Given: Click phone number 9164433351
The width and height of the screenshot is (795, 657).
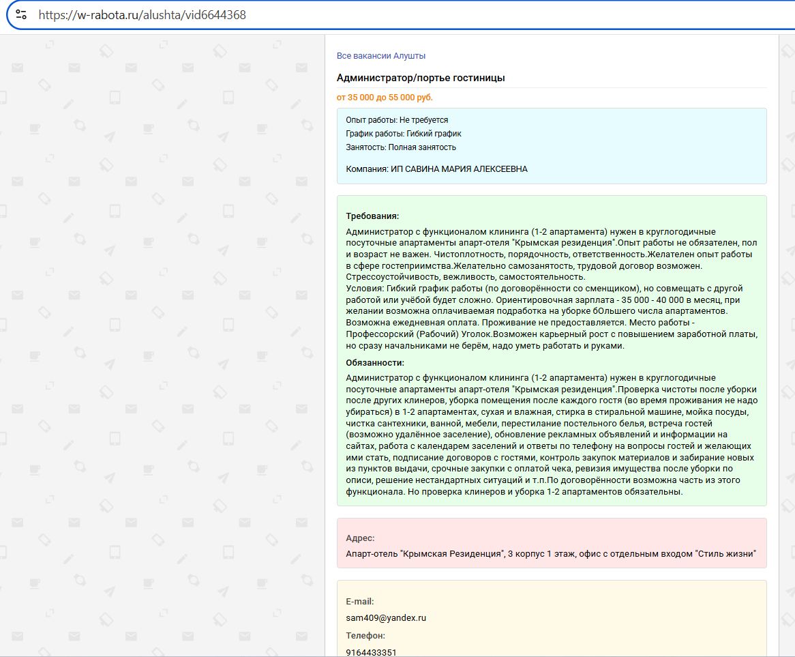Looking at the screenshot, I should click(x=371, y=652).
